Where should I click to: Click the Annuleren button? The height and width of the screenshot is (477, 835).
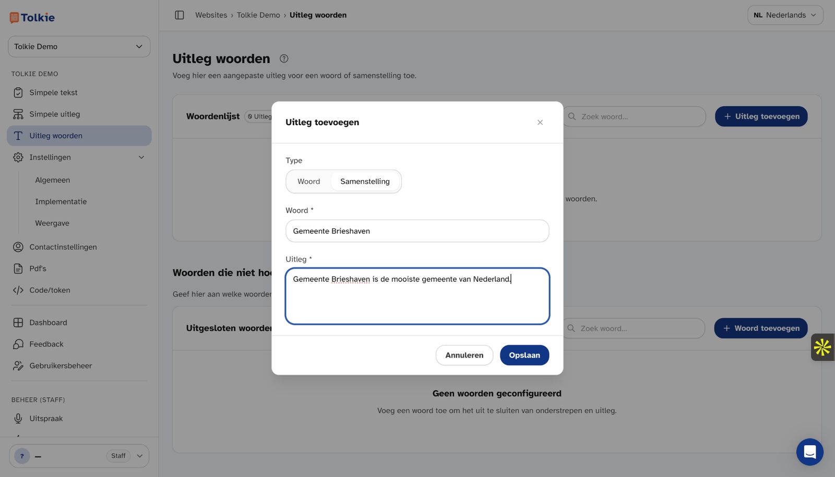point(464,355)
